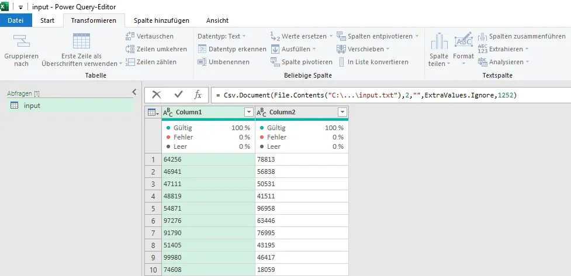
Task: Select the Column2 header
Action: pyautogui.click(x=302, y=113)
